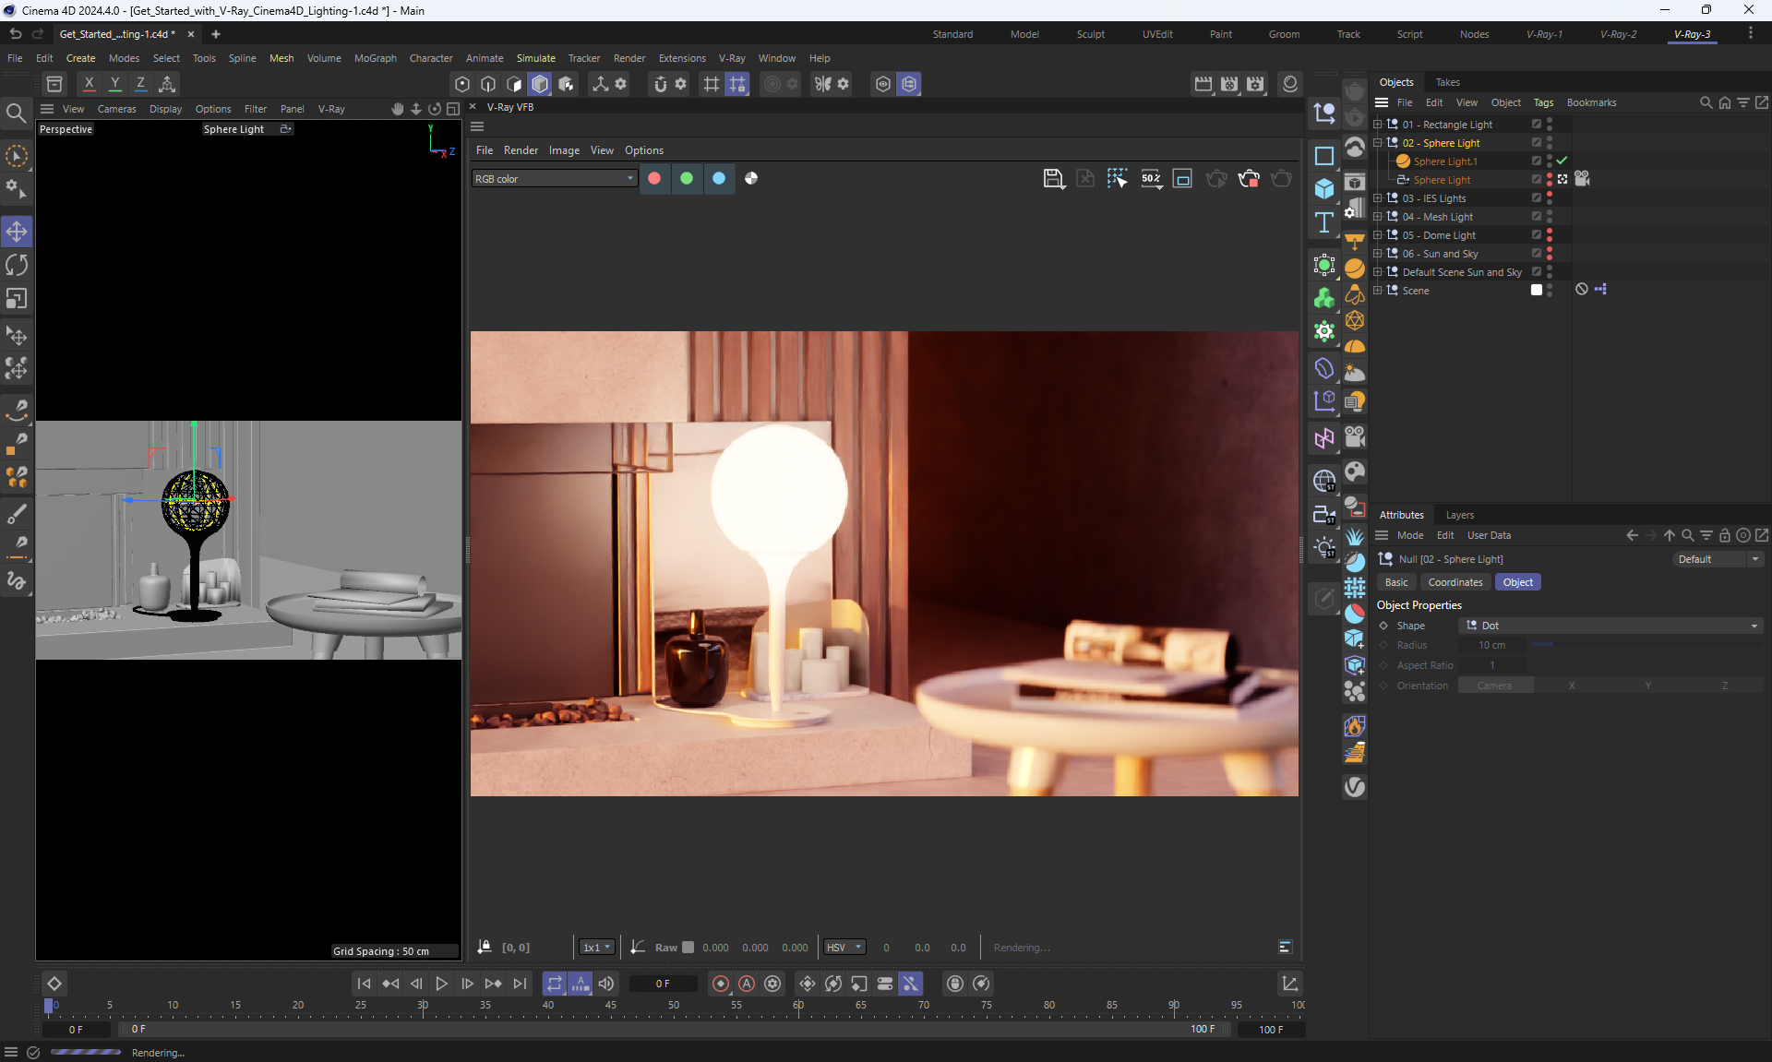Screen dimensions: 1772x1062
Task: Select the Rotate tool in left toolbar
Action: (17, 266)
